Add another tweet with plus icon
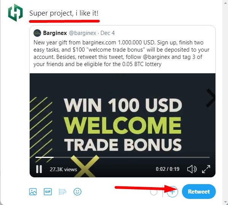The width and height of the screenshot is (228, 205). [172, 192]
